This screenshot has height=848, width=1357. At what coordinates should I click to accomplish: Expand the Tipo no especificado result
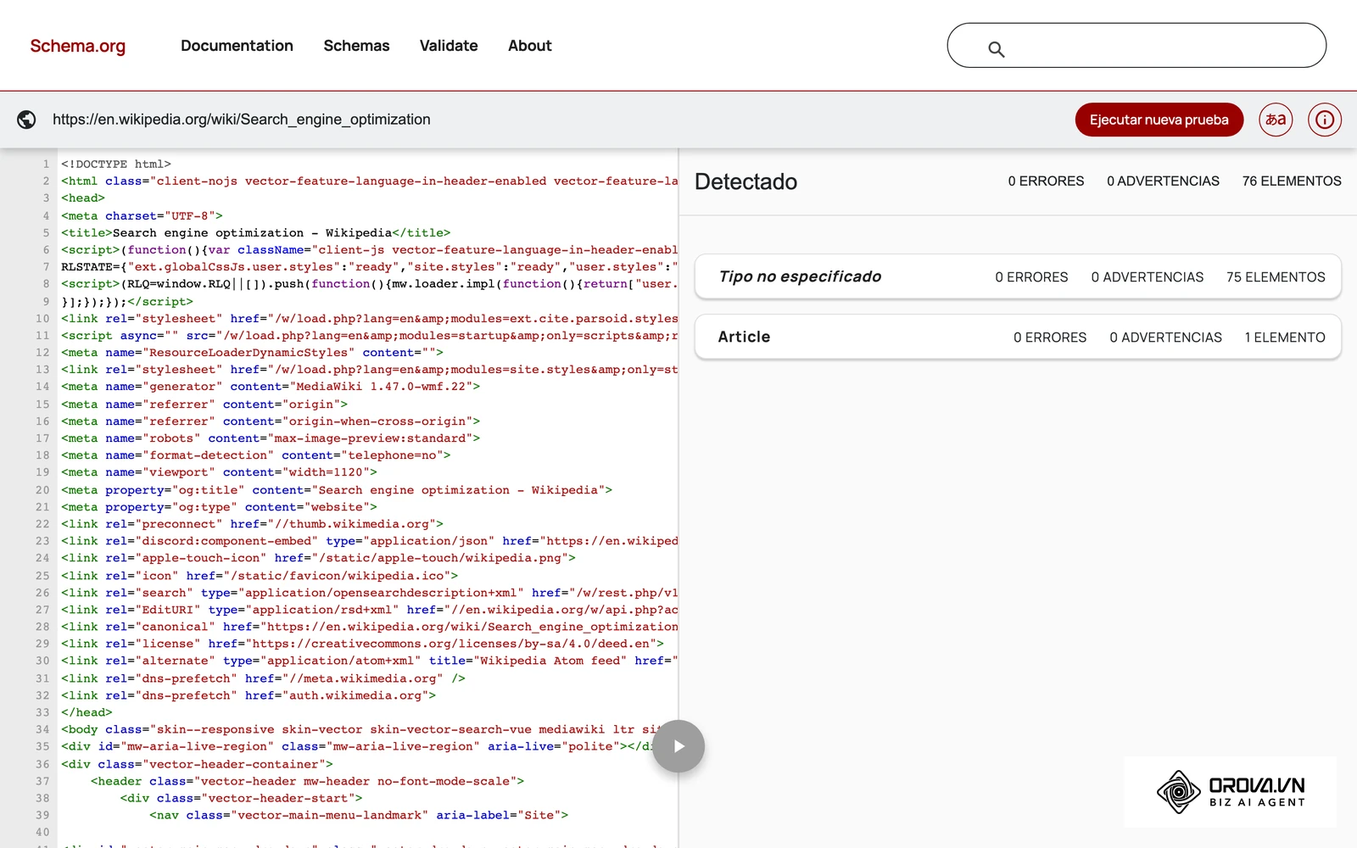point(1018,276)
